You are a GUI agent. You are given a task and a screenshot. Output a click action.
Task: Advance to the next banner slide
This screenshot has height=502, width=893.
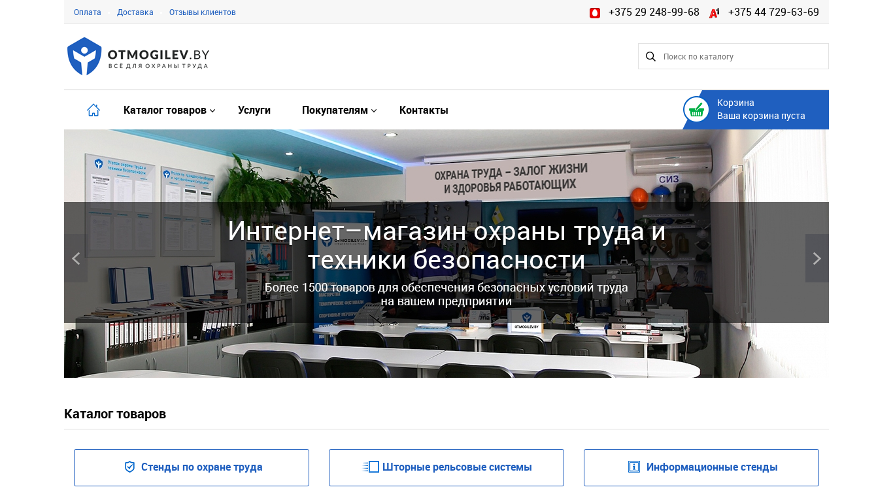click(817, 258)
